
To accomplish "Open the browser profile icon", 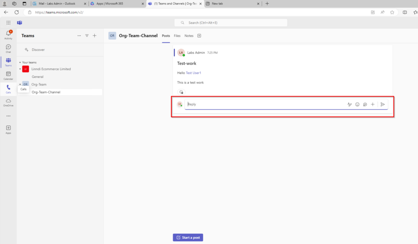I will coord(4,4).
